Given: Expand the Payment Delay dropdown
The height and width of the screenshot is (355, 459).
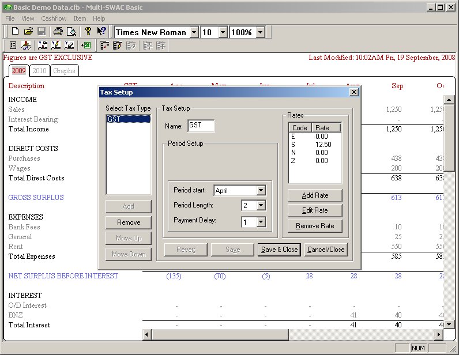Looking at the screenshot, I should click(261, 222).
